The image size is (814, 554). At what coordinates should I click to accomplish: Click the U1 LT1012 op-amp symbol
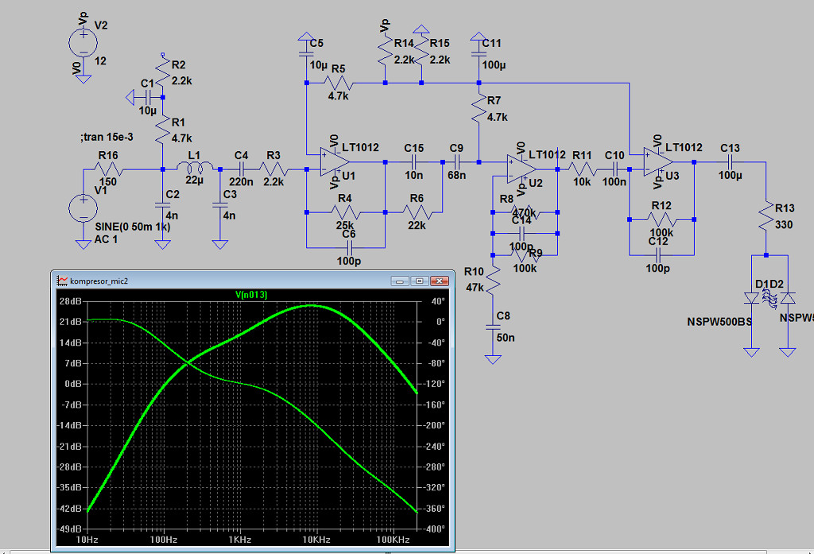334,161
